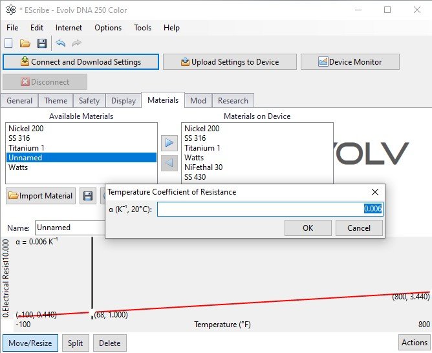Open the Internet menu
The height and width of the screenshot is (353, 432).
tap(69, 28)
